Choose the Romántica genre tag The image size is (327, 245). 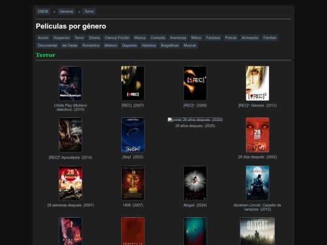pos(91,45)
